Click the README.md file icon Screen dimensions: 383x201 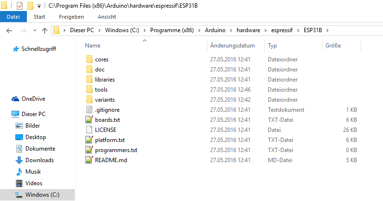pos(89,160)
